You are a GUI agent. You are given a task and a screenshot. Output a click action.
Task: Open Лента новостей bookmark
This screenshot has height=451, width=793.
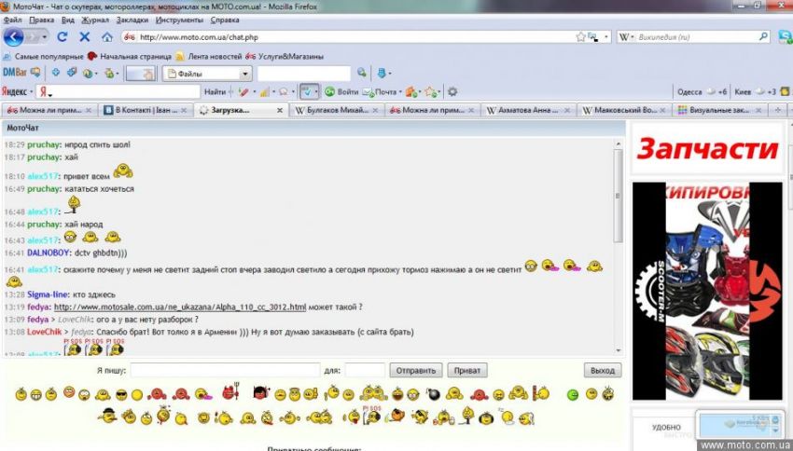(x=209, y=57)
